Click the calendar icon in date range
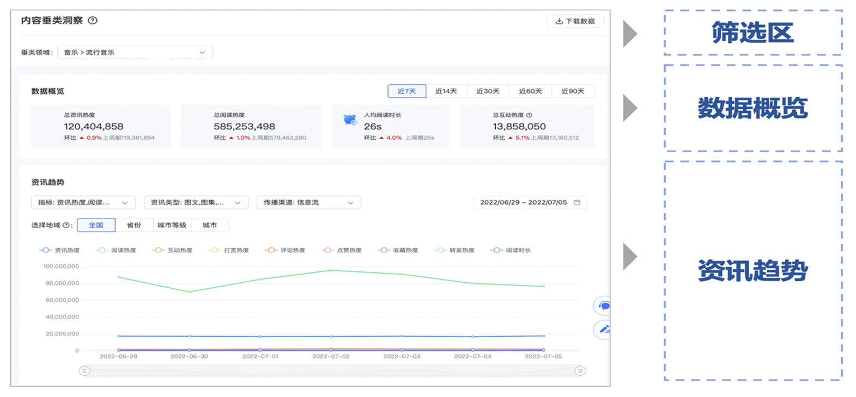This screenshot has width=856, height=397. [x=577, y=202]
